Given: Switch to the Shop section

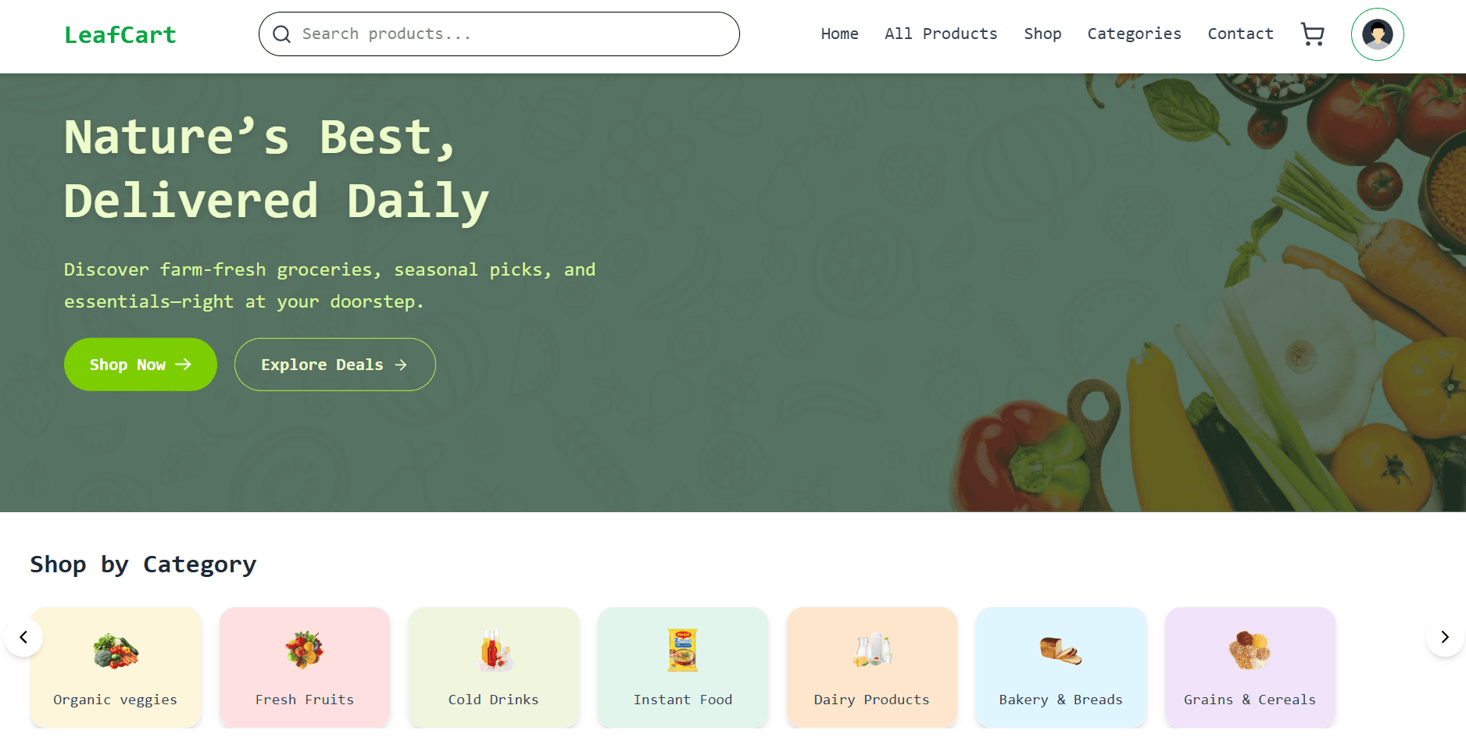Looking at the screenshot, I should coord(1042,34).
